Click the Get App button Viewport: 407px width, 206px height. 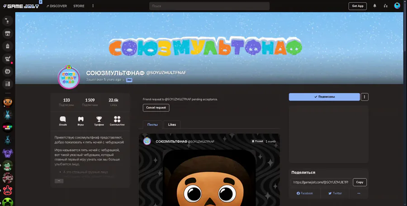357,6
